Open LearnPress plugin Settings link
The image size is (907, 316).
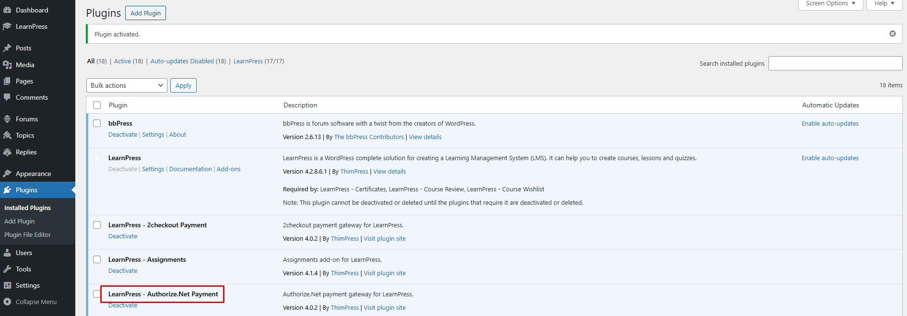[x=153, y=169]
